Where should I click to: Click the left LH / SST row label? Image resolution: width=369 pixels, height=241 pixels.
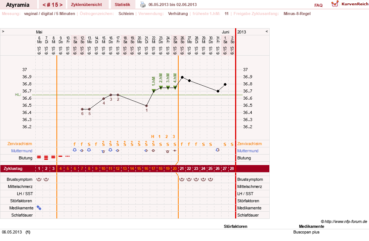tap(25, 194)
